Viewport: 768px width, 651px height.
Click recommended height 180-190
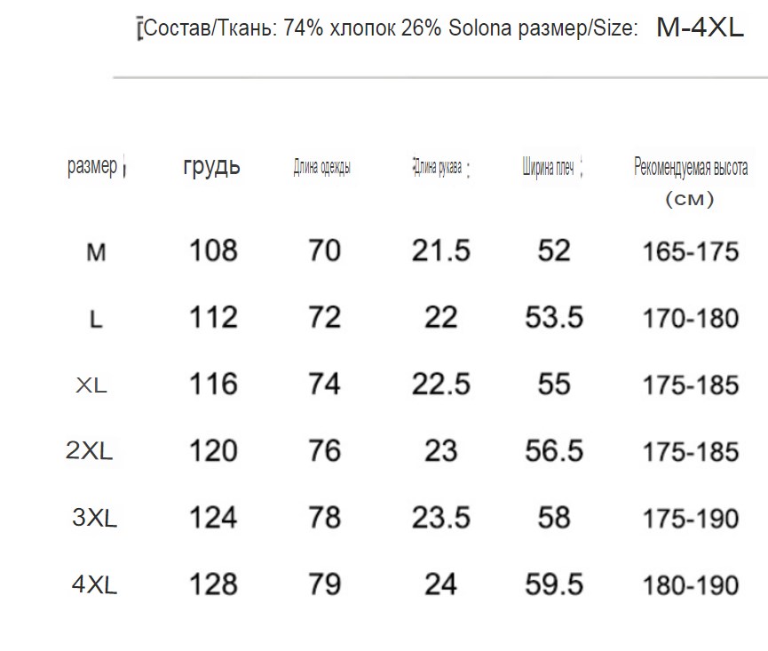691,585
